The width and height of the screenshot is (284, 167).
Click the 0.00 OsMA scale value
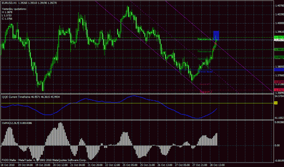pyautogui.click(x=277, y=145)
